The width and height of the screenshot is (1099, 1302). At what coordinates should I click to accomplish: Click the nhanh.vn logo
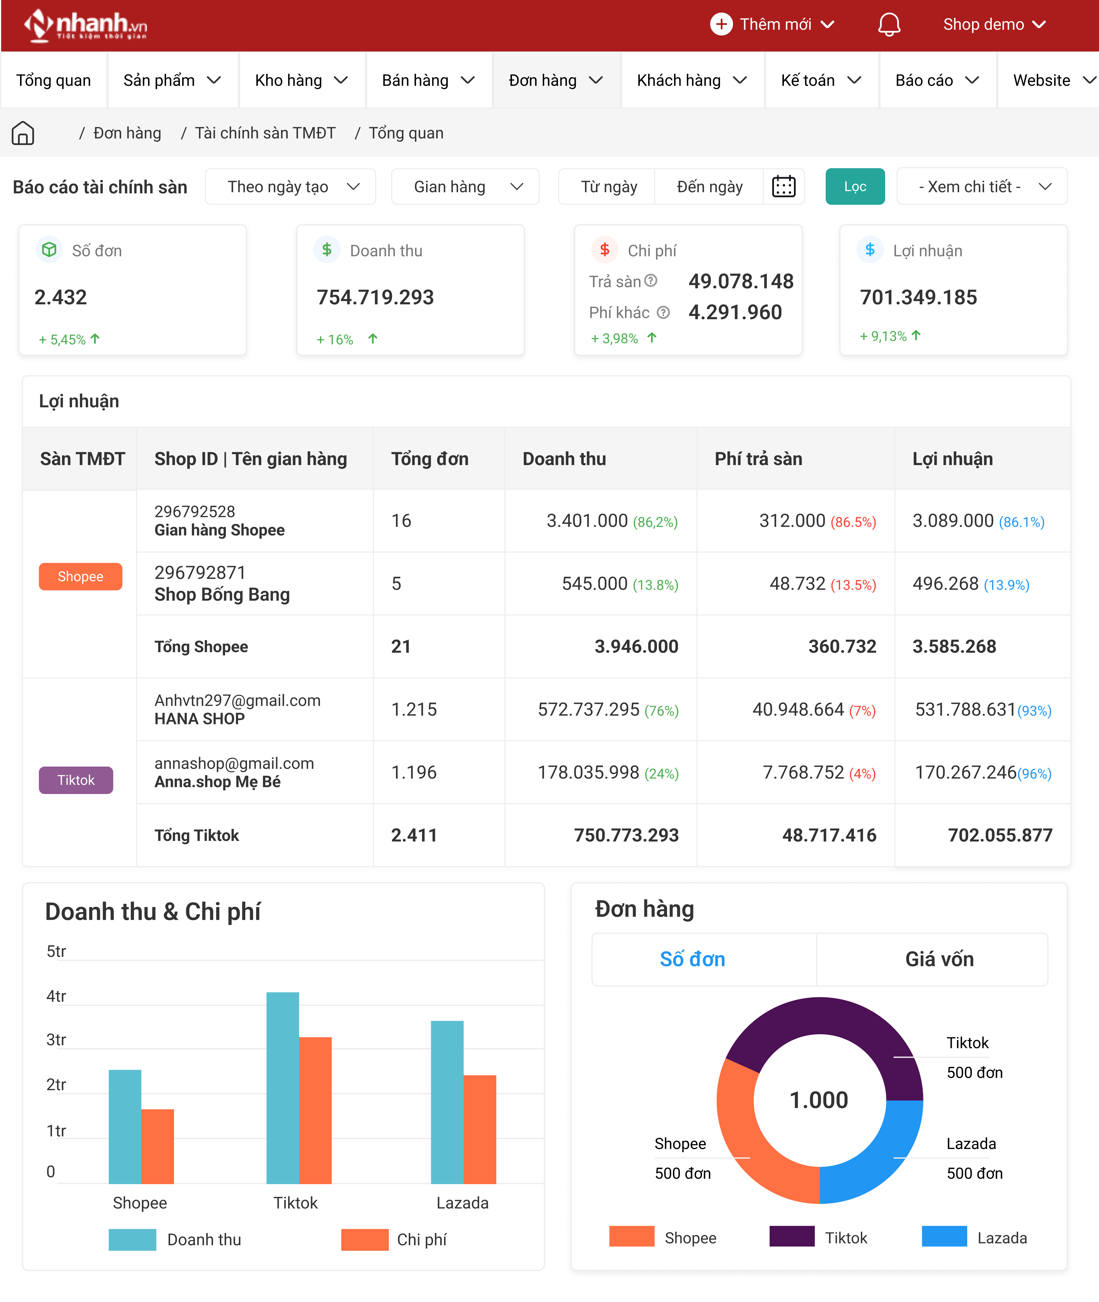85,25
